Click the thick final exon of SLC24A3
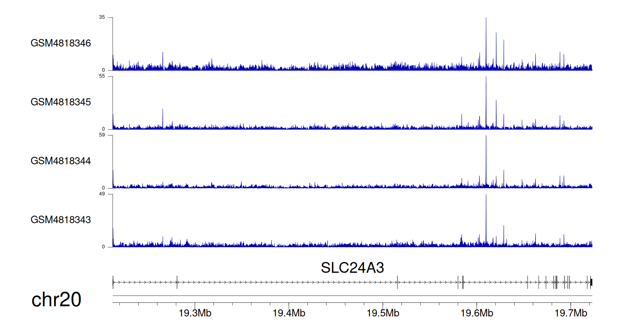The height and width of the screenshot is (324, 624). tap(591, 282)
